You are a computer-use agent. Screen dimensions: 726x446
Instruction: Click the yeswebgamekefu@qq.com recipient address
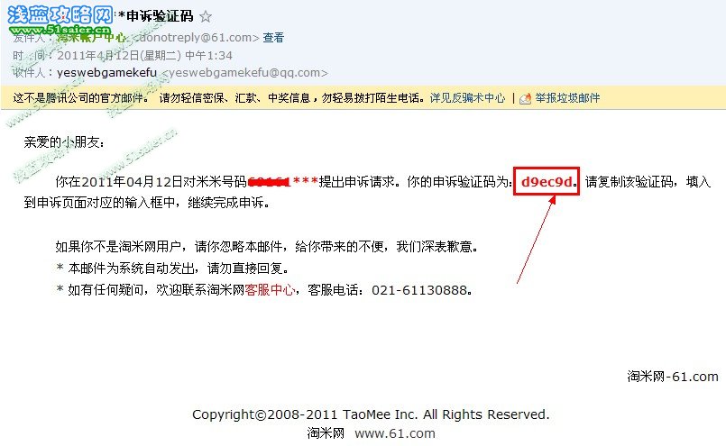[x=245, y=73]
